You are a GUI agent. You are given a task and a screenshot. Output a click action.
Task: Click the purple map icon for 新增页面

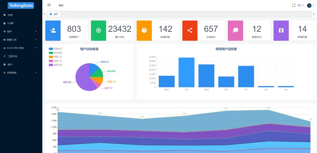[x=281, y=31]
